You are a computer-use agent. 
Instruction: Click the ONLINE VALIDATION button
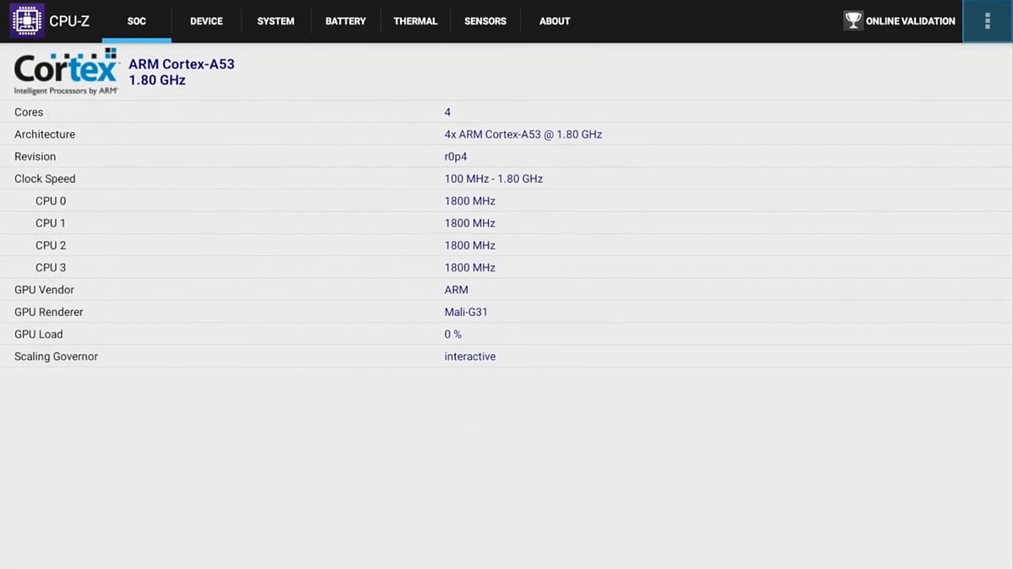(x=900, y=21)
